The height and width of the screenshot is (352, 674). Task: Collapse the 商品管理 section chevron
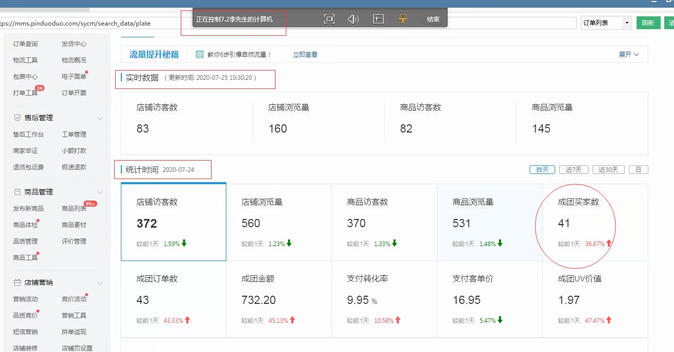tap(100, 192)
